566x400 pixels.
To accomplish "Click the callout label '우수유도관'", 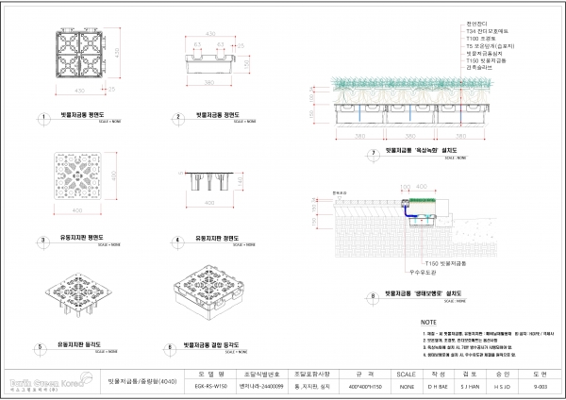I will (423, 273).
